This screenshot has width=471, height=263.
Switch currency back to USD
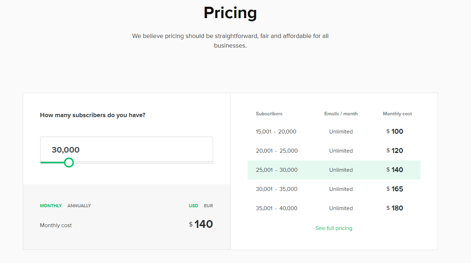[193, 206]
